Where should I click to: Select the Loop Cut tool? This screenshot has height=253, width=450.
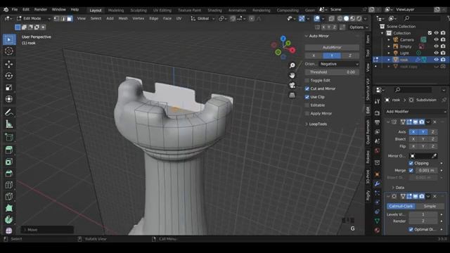[9, 185]
